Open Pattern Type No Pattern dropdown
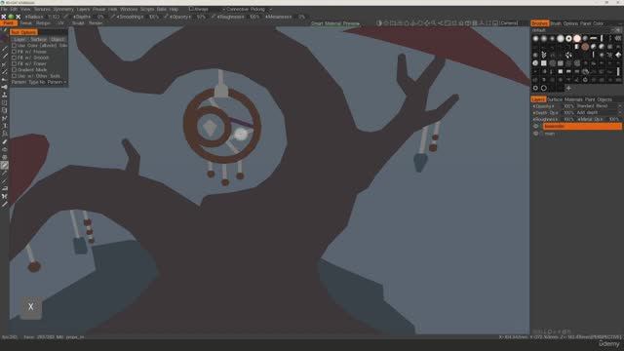 coord(39,82)
